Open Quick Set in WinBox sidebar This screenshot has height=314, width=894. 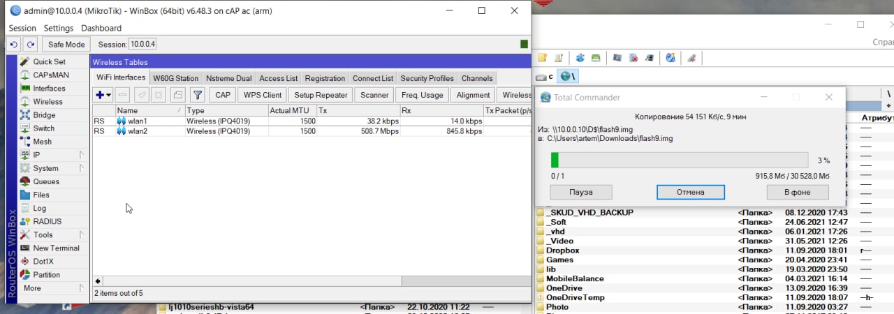(x=49, y=61)
